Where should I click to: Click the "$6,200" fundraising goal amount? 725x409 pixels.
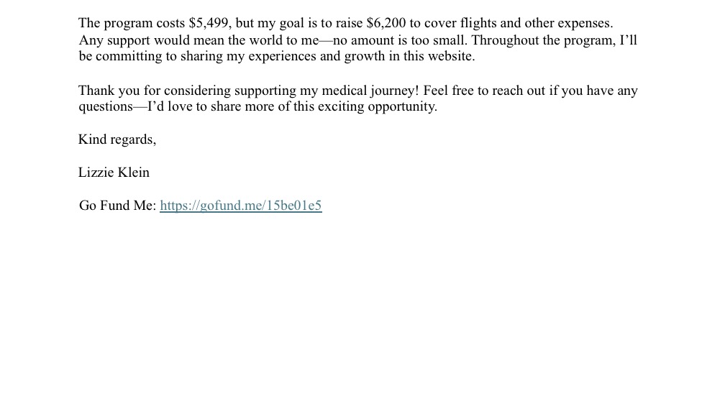[x=386, y=23]
